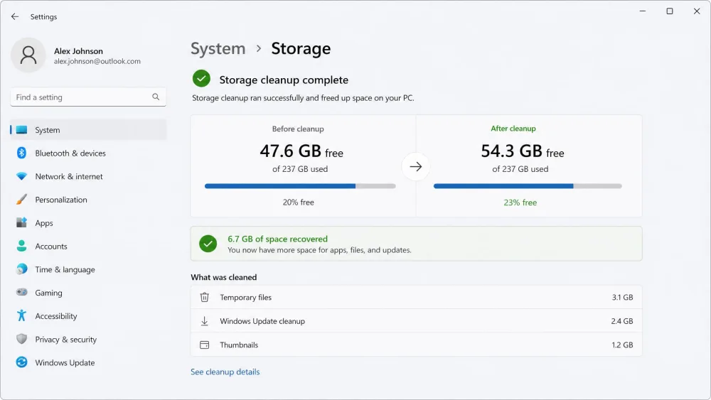Open Gaming settings
The height and width of the screenshot is (400, 711).
pos(88,293)
